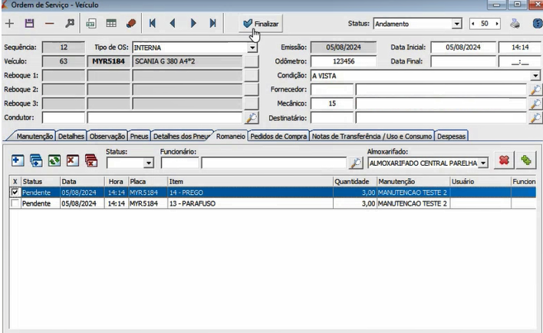The height and width of the screenshot is (333, 543).
Task: Open the table grid view icon
Action: click(x=111, y=24)
